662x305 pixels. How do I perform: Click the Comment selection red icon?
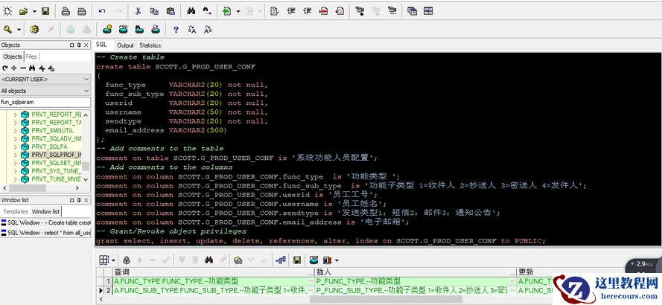coord(323,11)
